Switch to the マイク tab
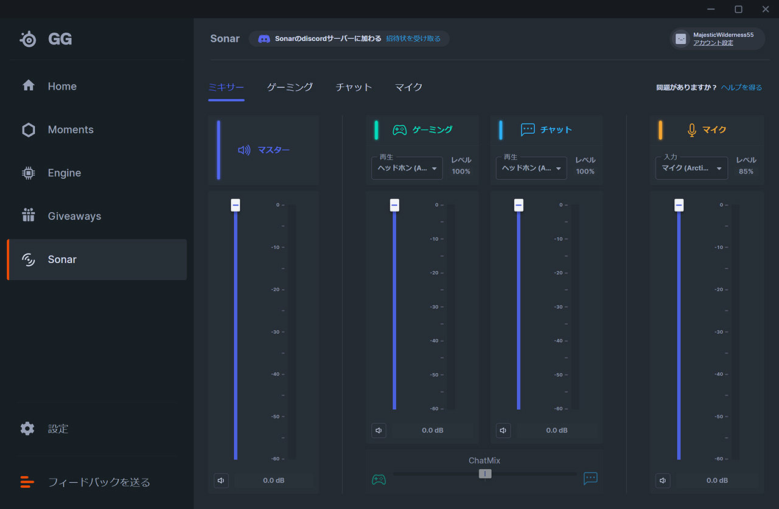 tap(408, 87)
